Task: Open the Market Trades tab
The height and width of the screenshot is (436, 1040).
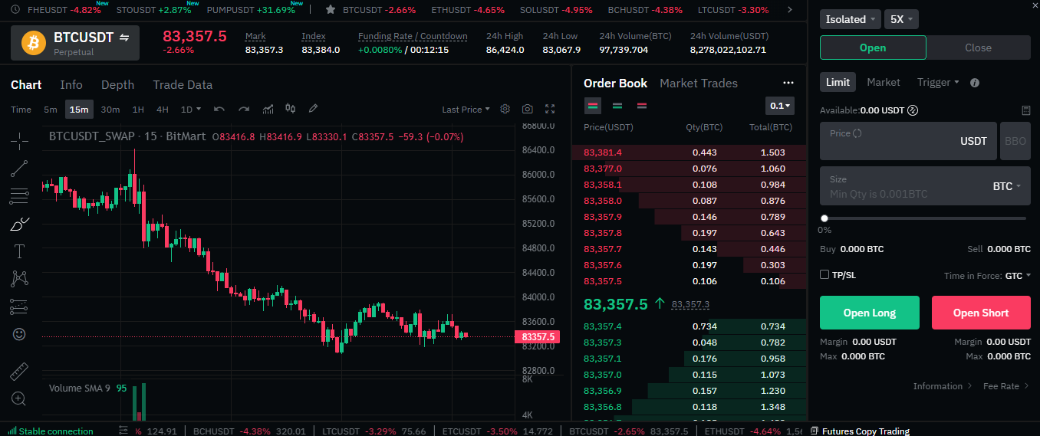Action: tap(699, 83)
